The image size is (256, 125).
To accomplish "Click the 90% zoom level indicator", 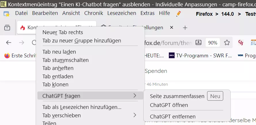I will (213, 43).
